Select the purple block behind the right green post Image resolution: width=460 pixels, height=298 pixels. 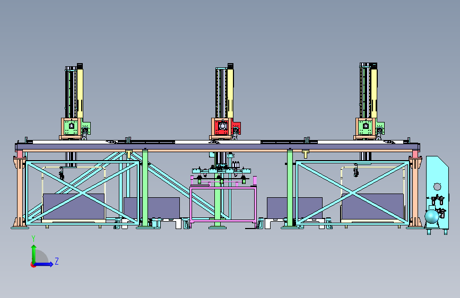point(294,208)
